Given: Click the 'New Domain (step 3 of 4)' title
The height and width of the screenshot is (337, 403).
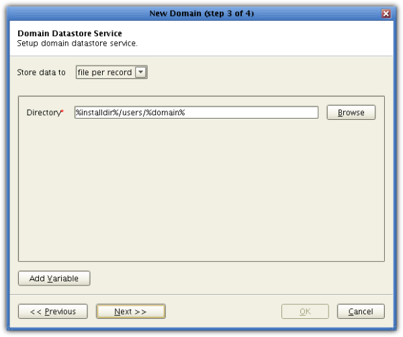Looking at the screenshot, I should click(x=201, y=13).
